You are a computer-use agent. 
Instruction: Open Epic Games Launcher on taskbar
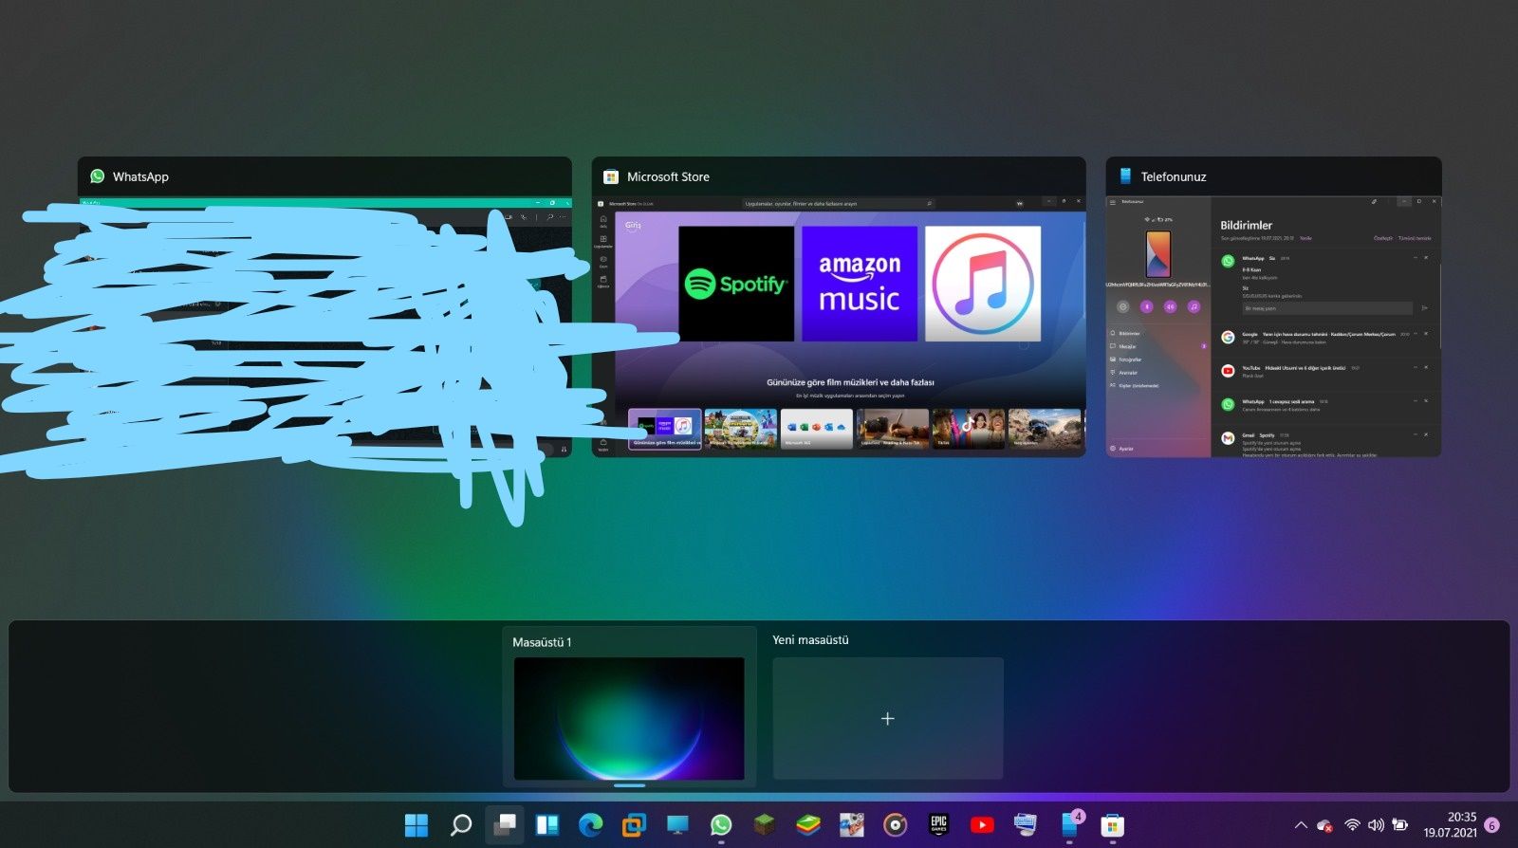click(x=938, y=825)
